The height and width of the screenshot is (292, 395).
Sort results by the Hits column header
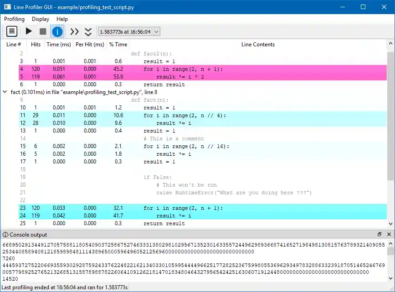pyautogui.click(x=36, y=44)
